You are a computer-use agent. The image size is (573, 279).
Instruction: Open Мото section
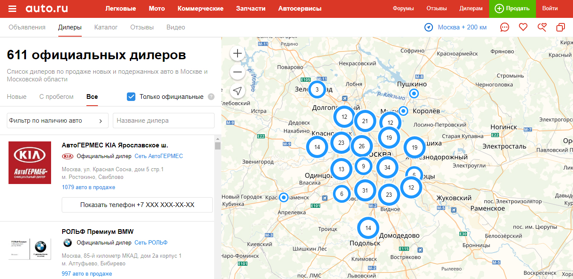(157, 9)
